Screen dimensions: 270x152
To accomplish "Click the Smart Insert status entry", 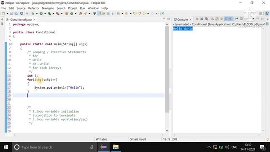I will (138, 139).
